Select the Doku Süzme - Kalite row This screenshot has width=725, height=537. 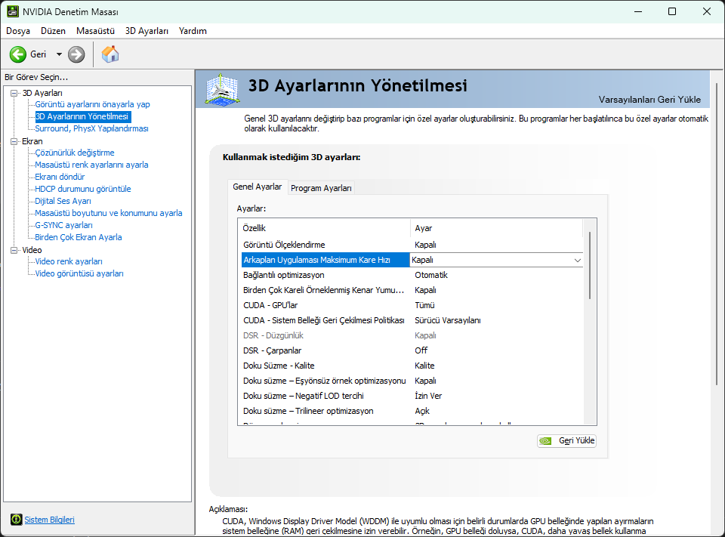pos(412,366)
